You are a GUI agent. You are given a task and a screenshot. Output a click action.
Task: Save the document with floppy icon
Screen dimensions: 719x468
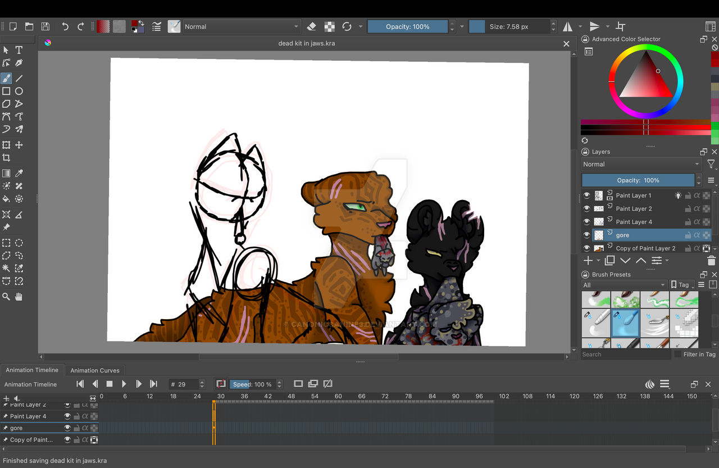click(45, 26)
